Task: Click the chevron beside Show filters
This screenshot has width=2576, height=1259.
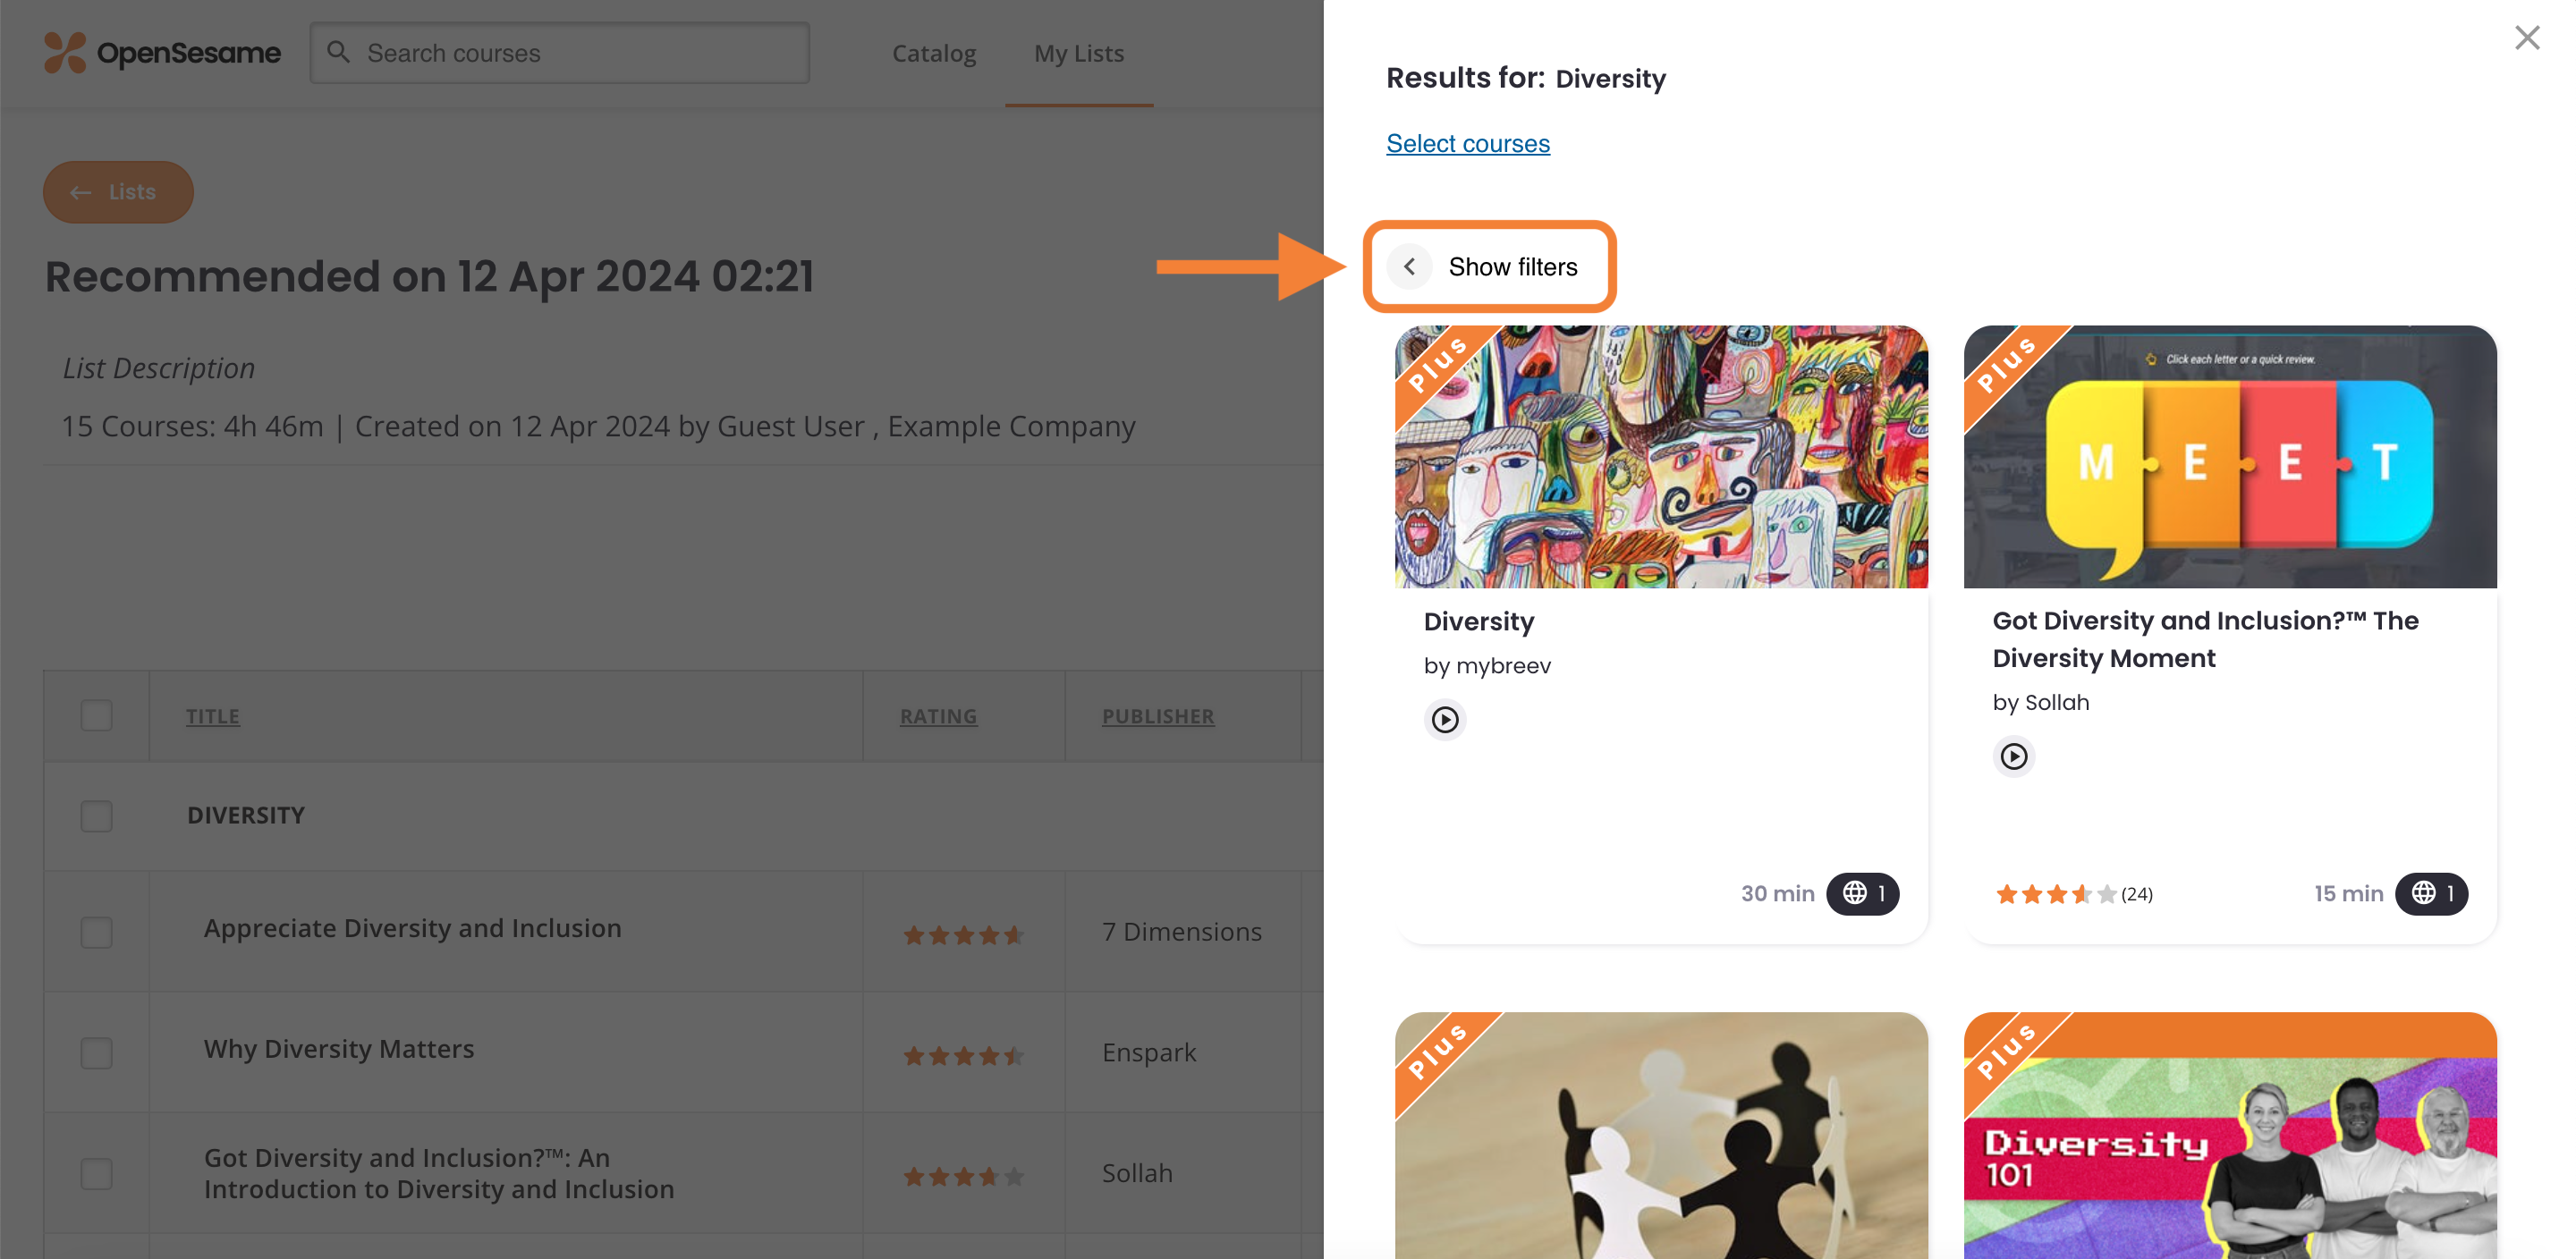Action: pyautogui.click(x=1409, y=267)
